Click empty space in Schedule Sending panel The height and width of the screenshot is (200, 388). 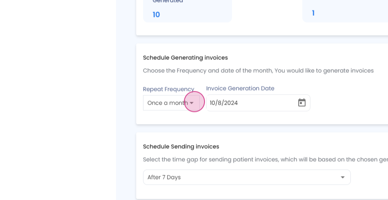point(368,182)
